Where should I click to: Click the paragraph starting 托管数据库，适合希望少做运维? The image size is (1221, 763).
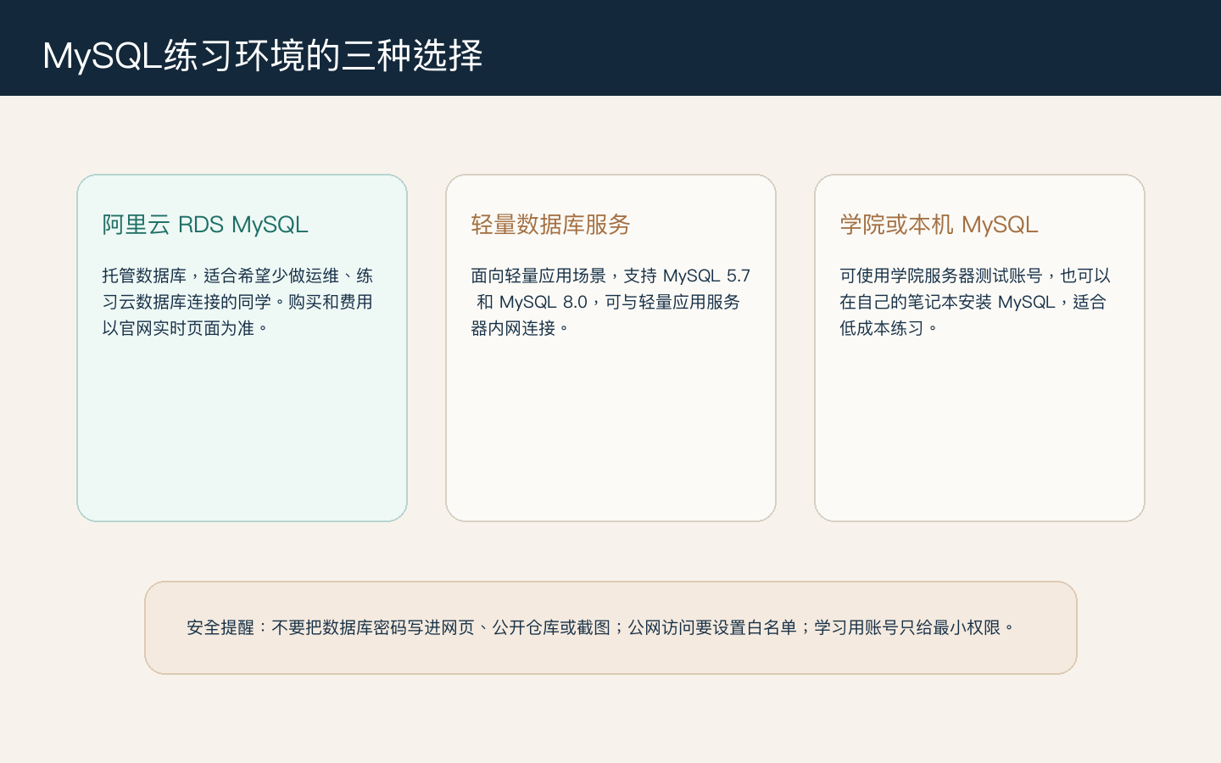pyautogui.click(x=237, y=302)
